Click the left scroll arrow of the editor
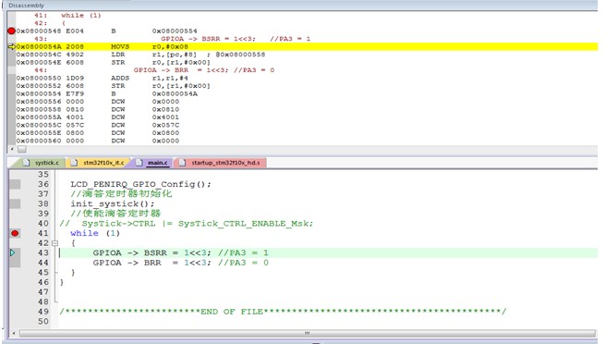Screen dimensions: 606x344 click(x=14, y=333)
